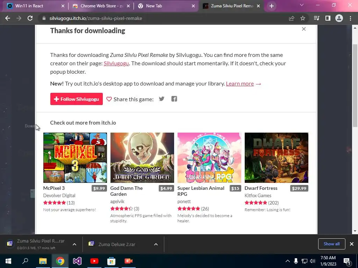Open the Learn more link
Image resolution: width=358 pixels, height=268 pixels.
click(240, 84)
